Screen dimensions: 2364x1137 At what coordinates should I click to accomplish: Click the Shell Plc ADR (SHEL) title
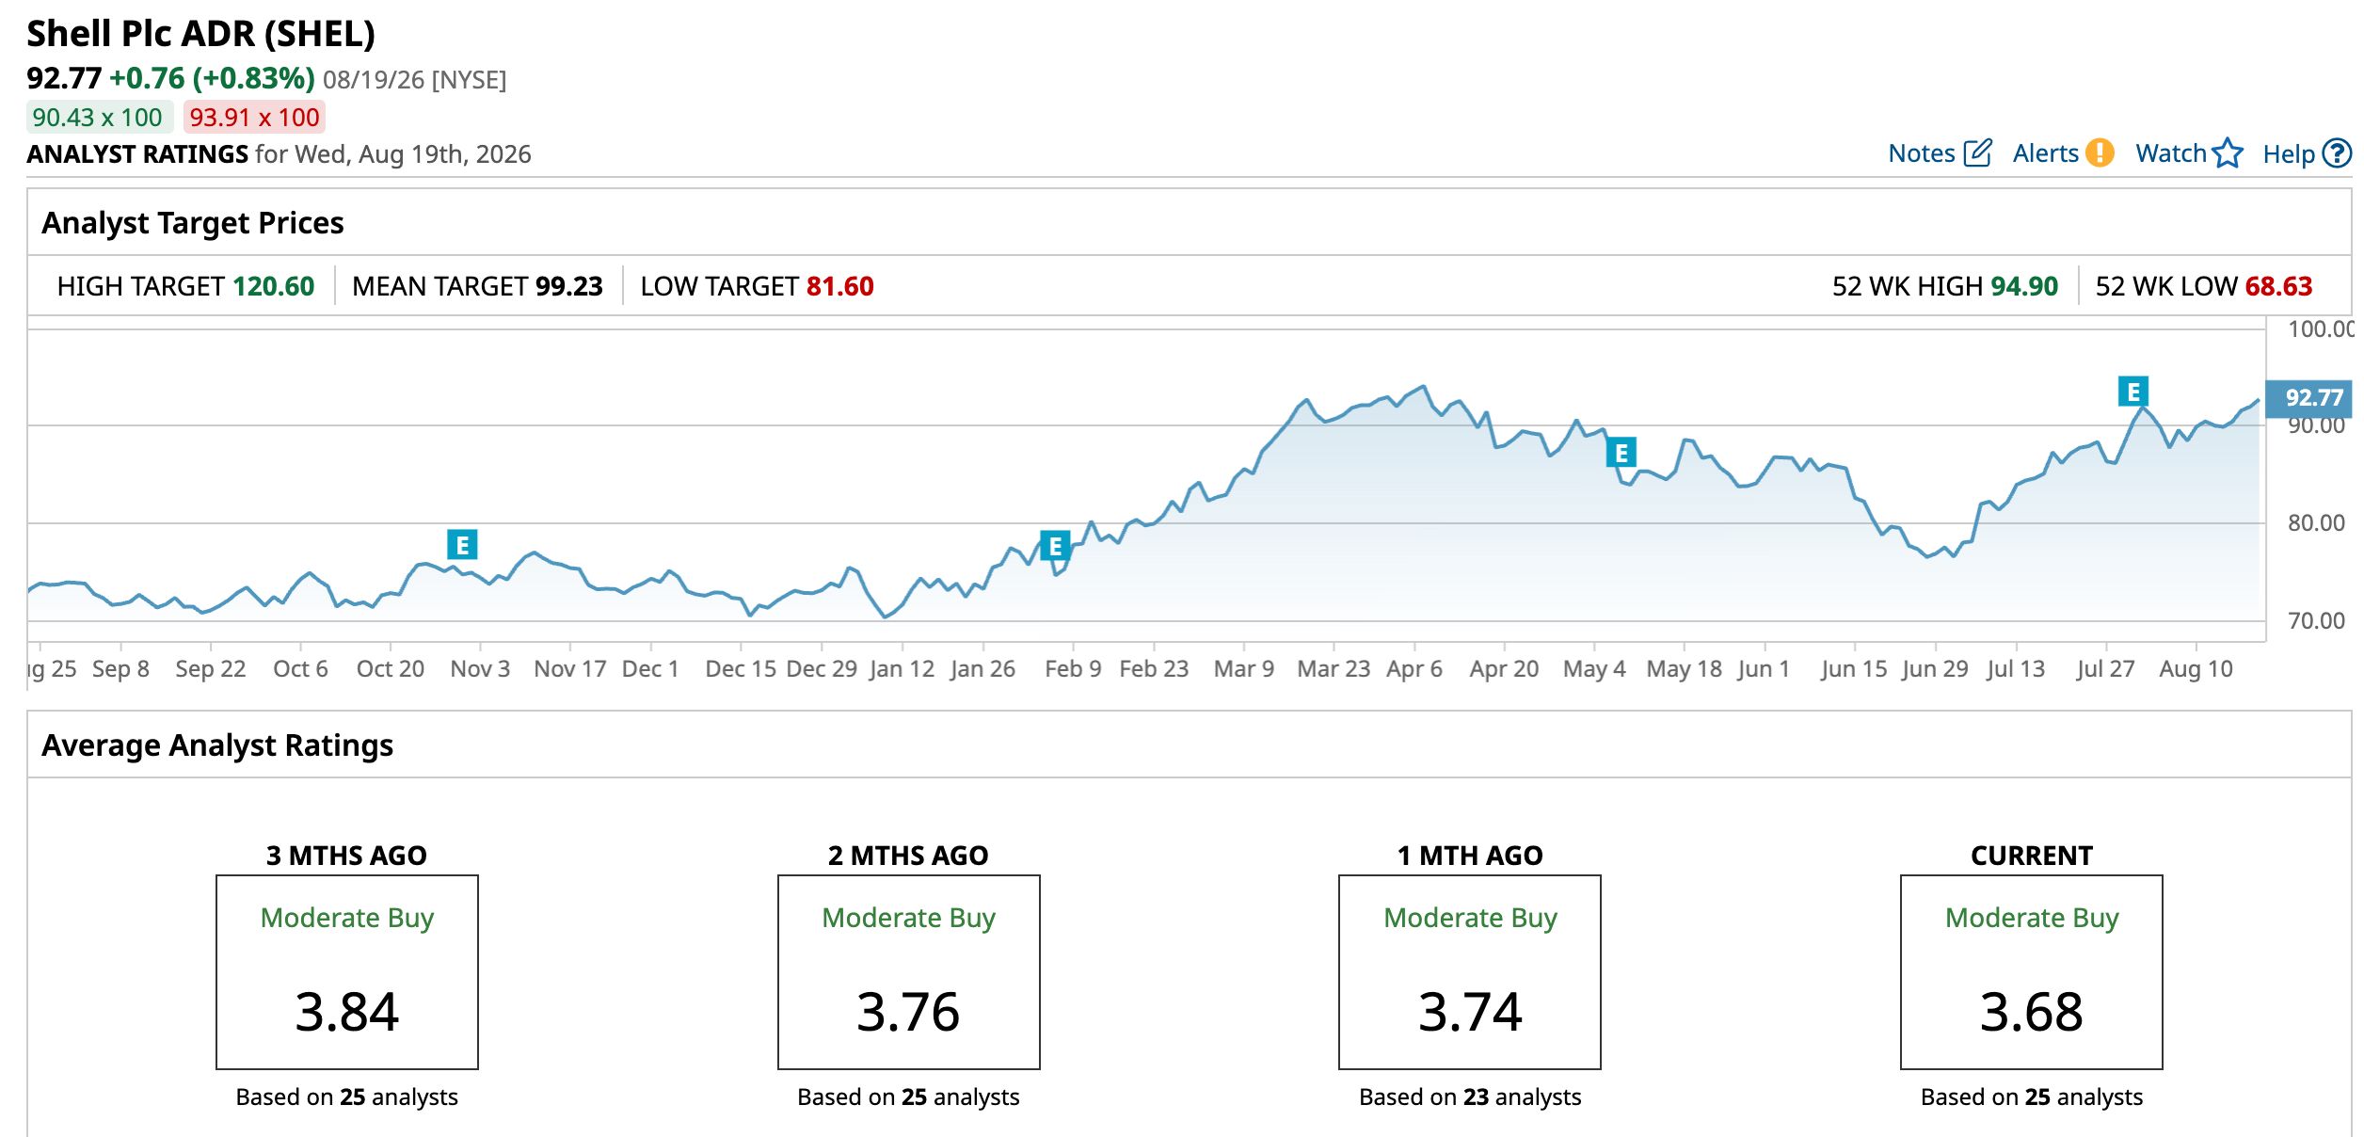(x=200, y=35)
